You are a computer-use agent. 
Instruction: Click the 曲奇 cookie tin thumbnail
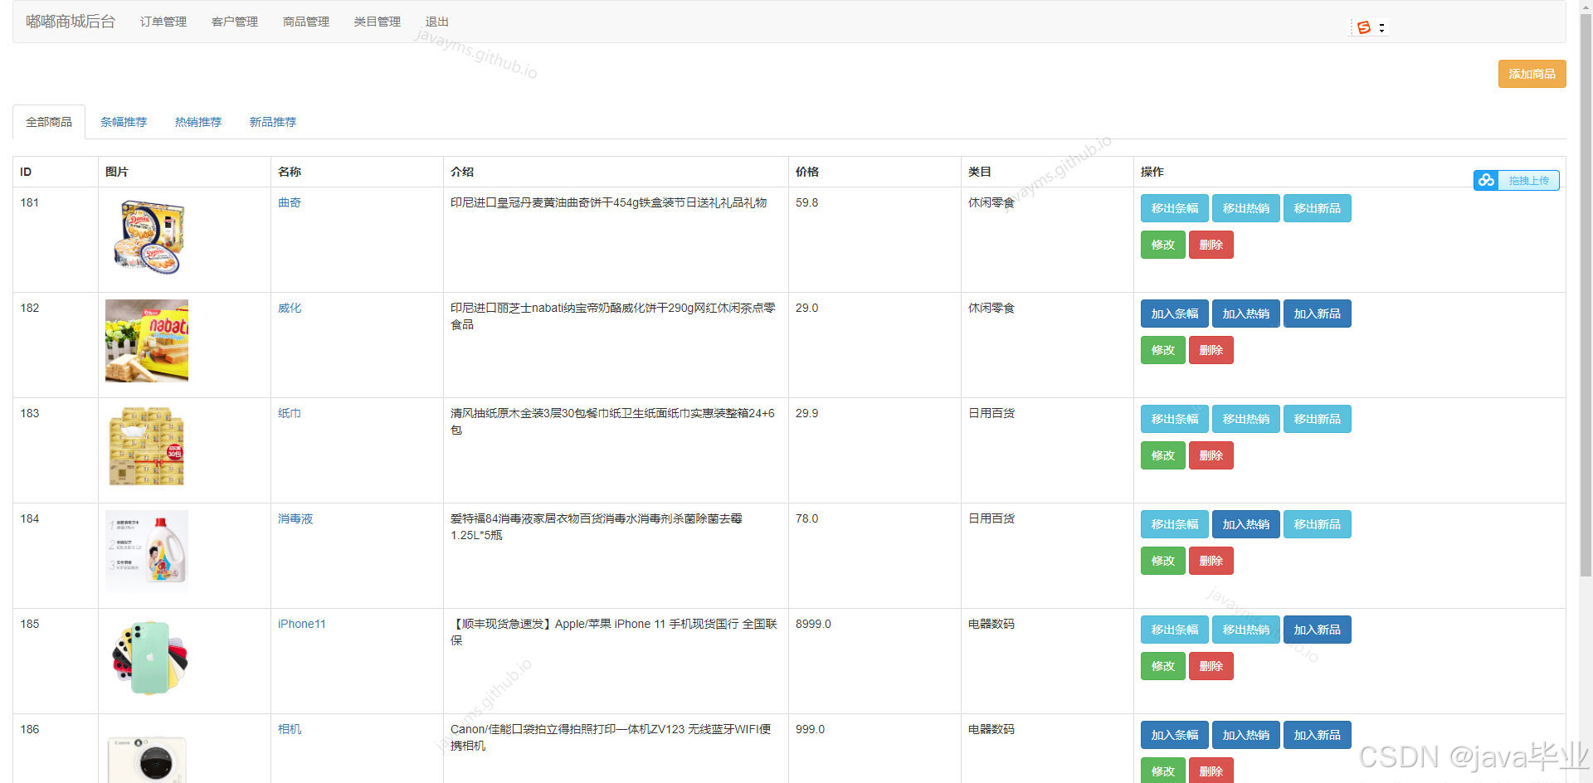(x=147, y=236)
